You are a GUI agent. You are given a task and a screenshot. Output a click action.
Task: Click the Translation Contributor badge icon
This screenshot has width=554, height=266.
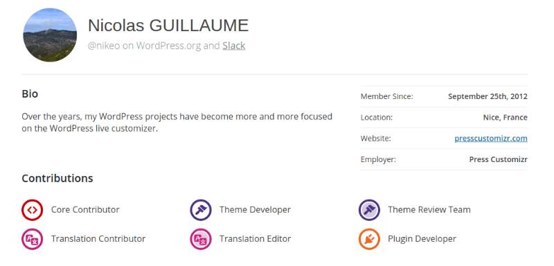point(32,239)
